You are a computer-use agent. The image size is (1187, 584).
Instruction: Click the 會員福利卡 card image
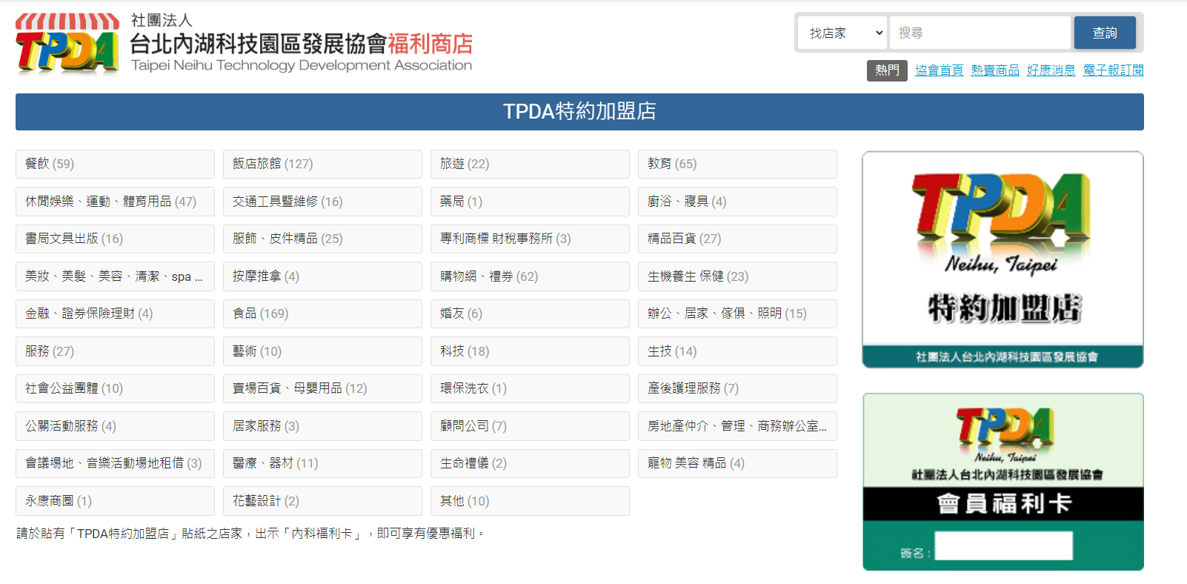tap(1003, 482)
